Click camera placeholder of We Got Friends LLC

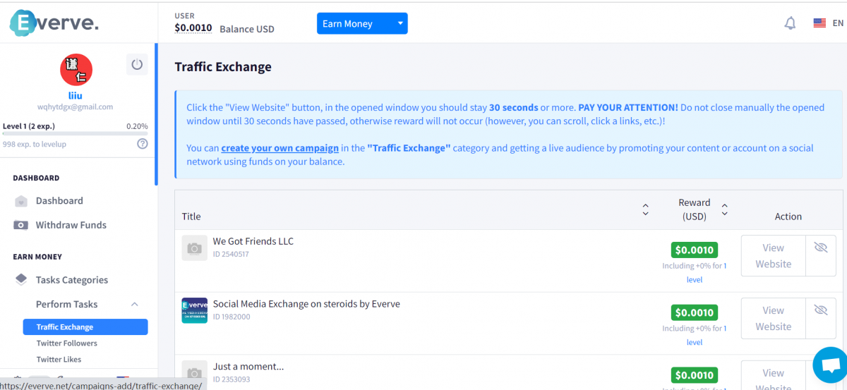coord(195,248)
